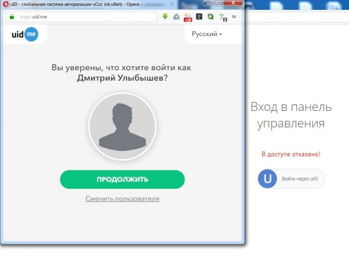The height and width of the screenshot is (267, 349).
Task: Expand hidden extensions with the » chevron
Action: click(x=234, y=16)
